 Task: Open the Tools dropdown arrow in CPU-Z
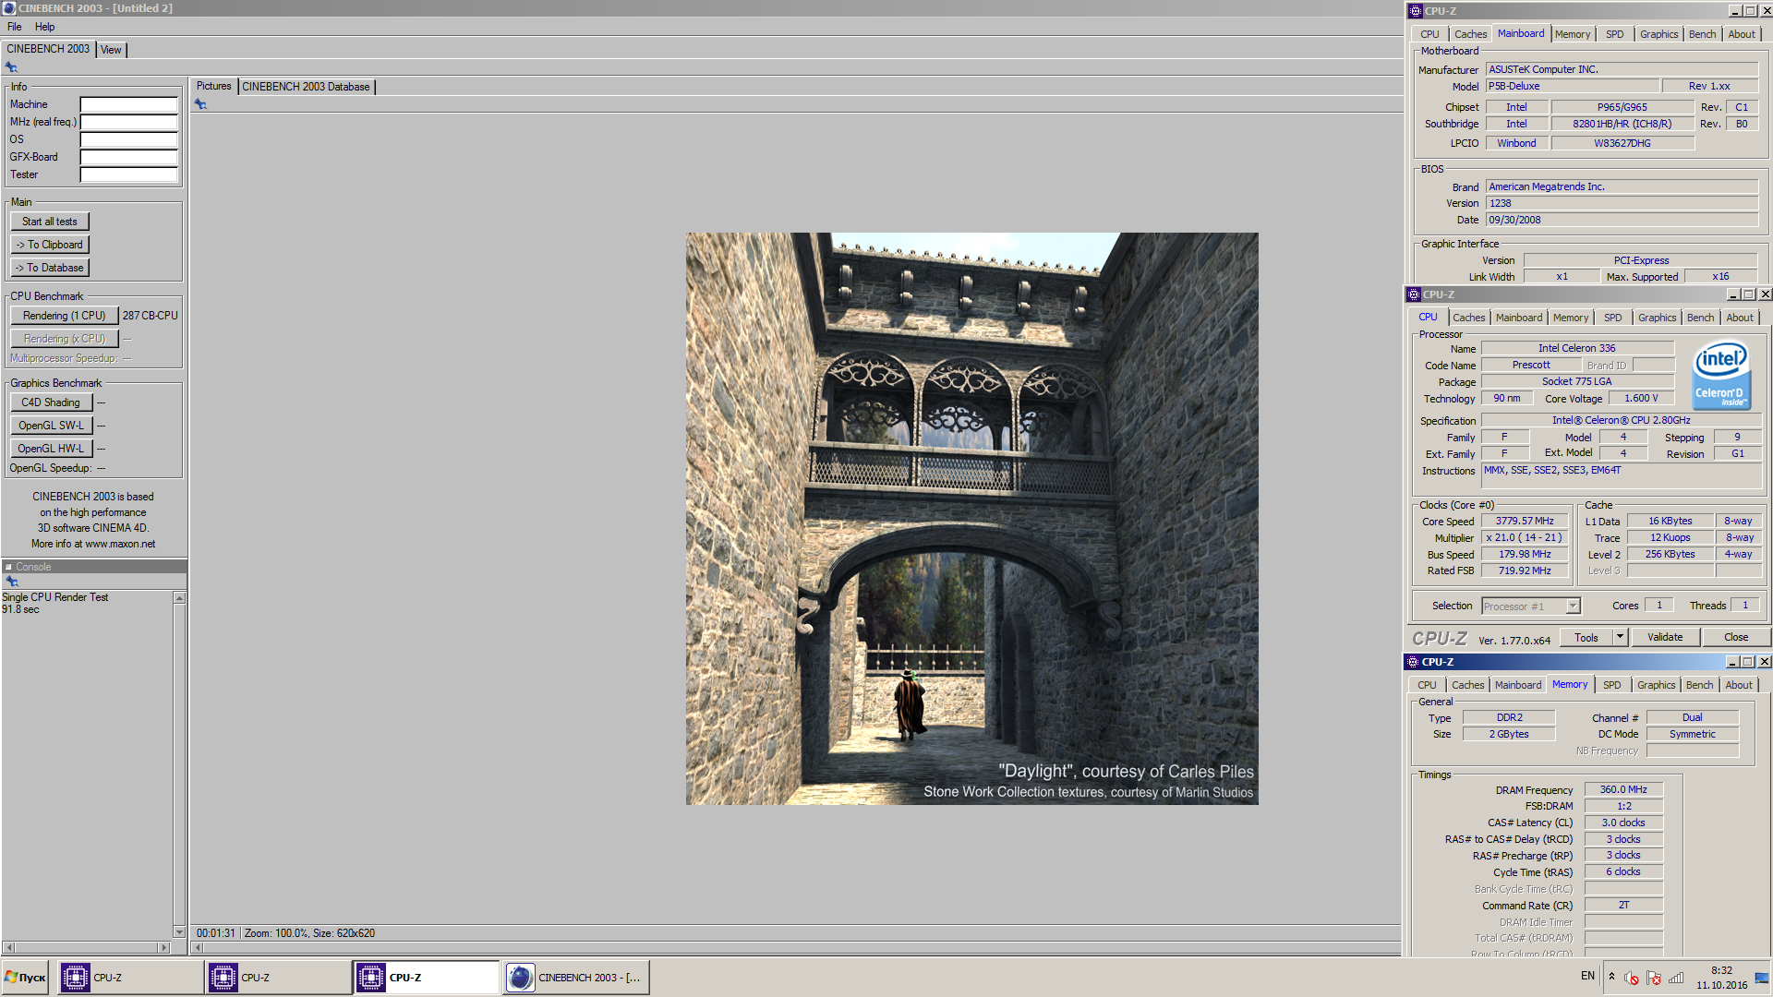coord(1620,637)
